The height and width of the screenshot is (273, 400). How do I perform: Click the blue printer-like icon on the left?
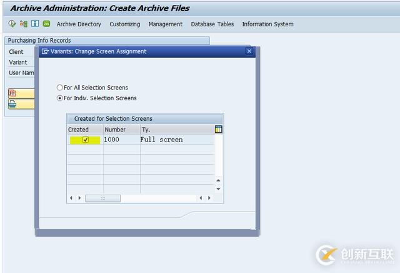click(x=12, y=105)
